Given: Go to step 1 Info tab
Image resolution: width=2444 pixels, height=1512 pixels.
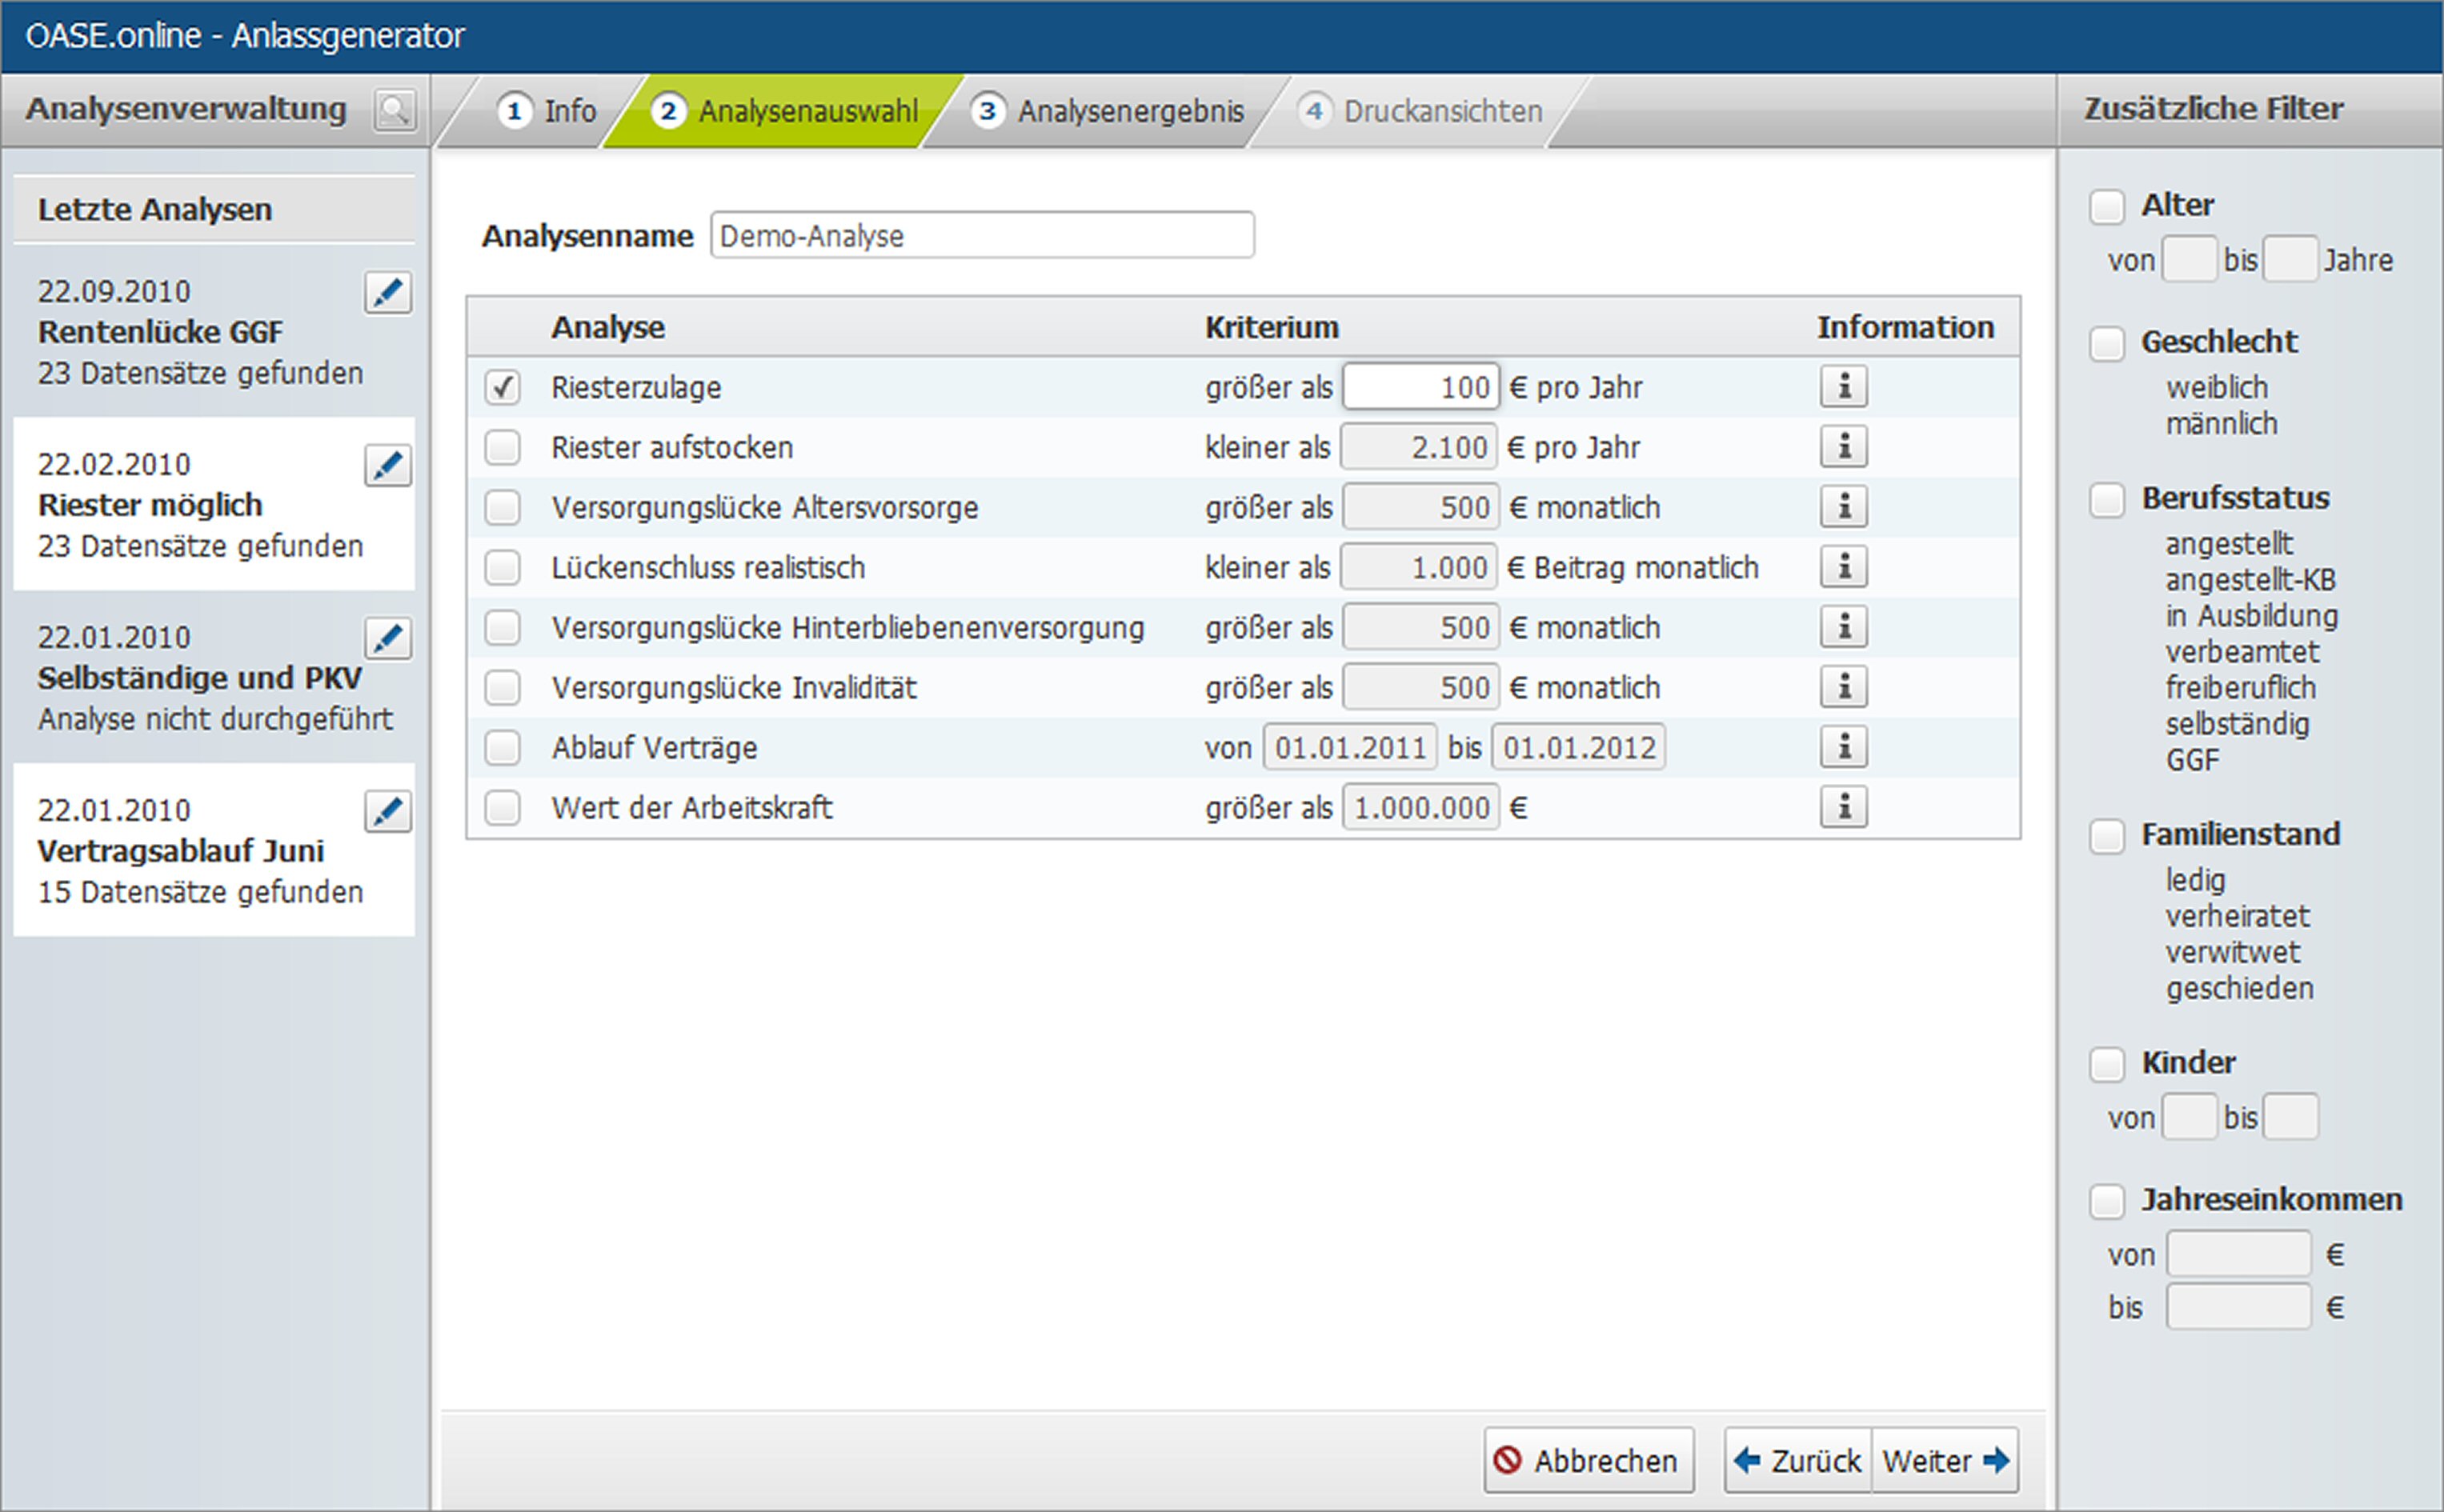Looking at the screenshot, I should click(x=546, y=111).
